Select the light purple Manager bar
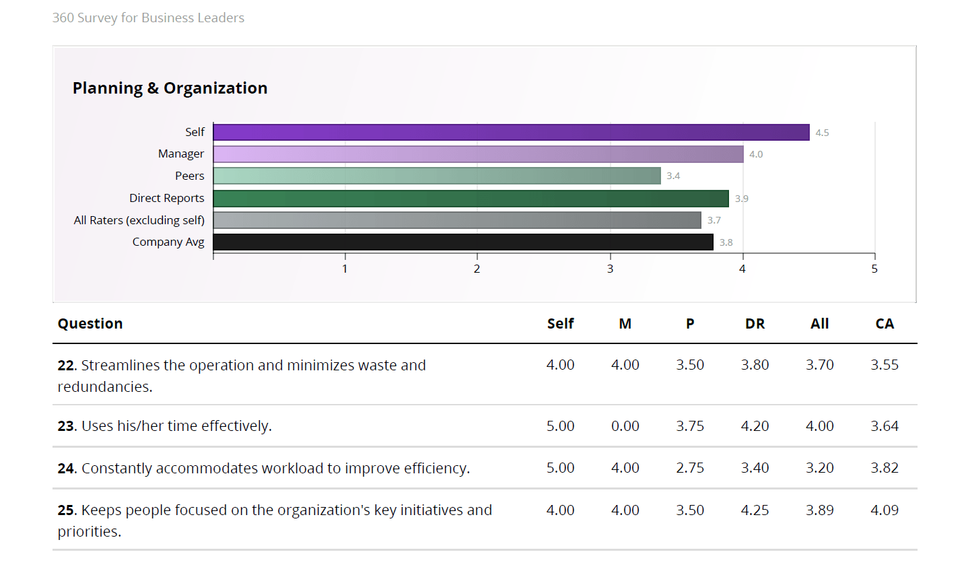 click(x=478, y=154)
